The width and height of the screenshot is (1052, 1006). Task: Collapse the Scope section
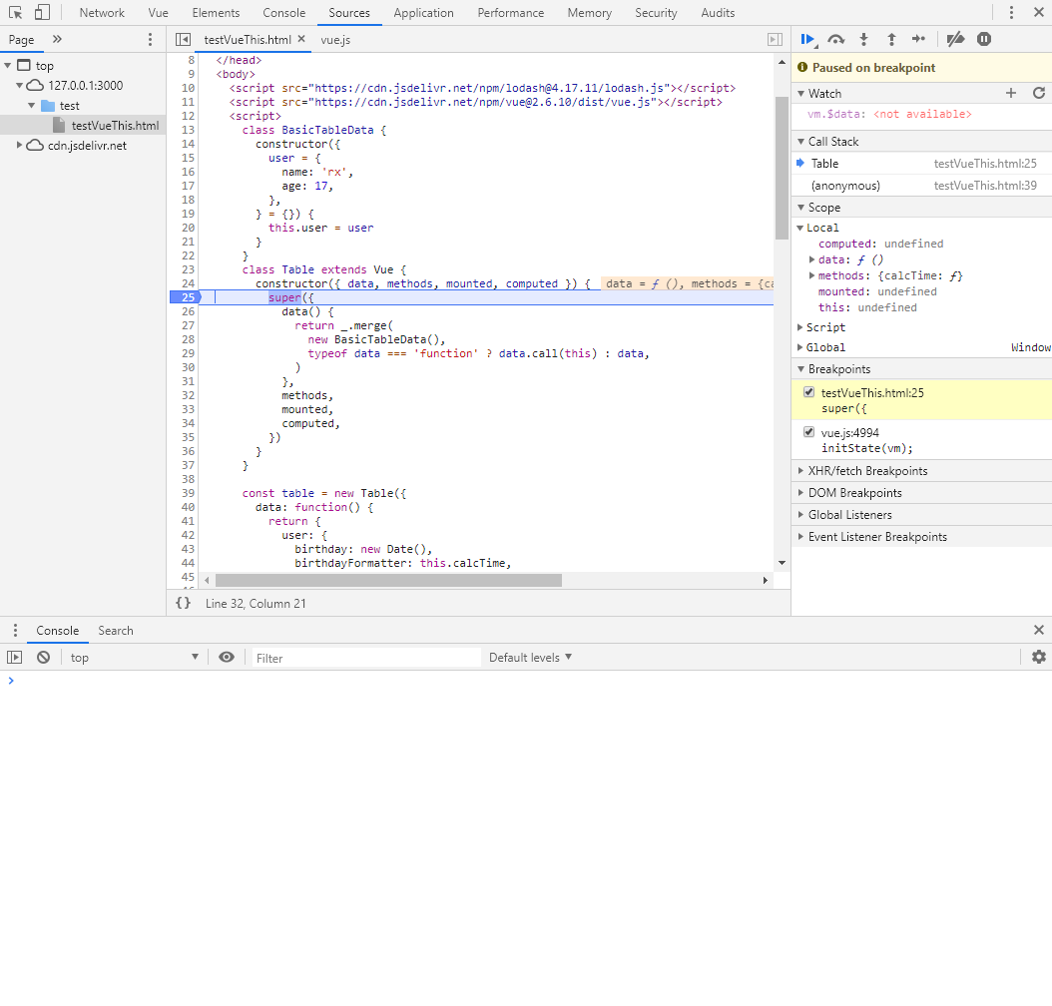(800, 208)
